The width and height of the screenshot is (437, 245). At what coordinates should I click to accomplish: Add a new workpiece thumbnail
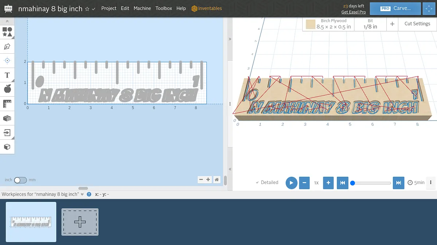click(80, 222)
